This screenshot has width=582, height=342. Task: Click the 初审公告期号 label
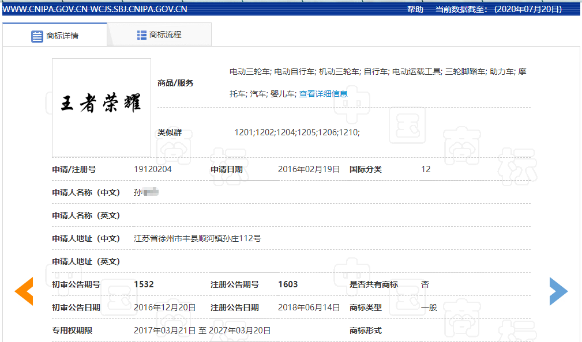[x=76, y=284]
